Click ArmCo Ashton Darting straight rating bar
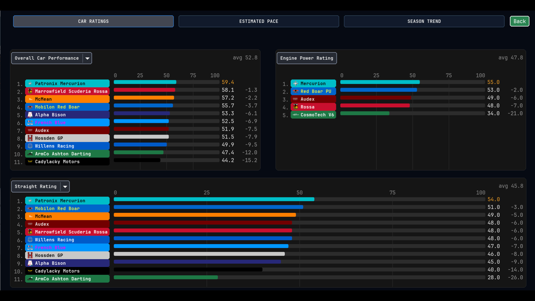535x301 pixels. point(166,277)
